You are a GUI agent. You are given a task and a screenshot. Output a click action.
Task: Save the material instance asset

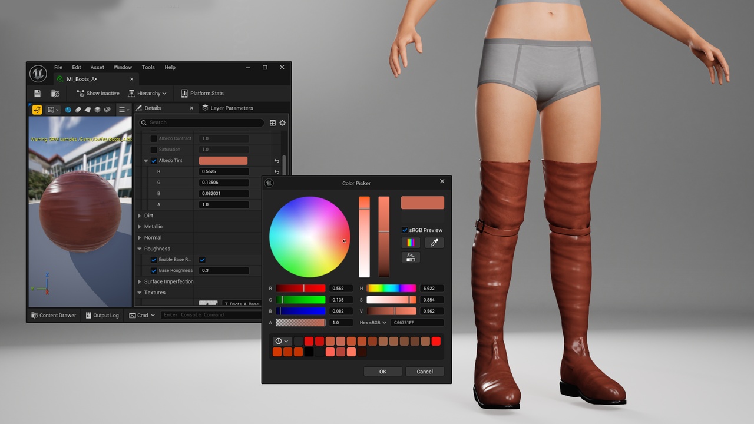(38, 93)
